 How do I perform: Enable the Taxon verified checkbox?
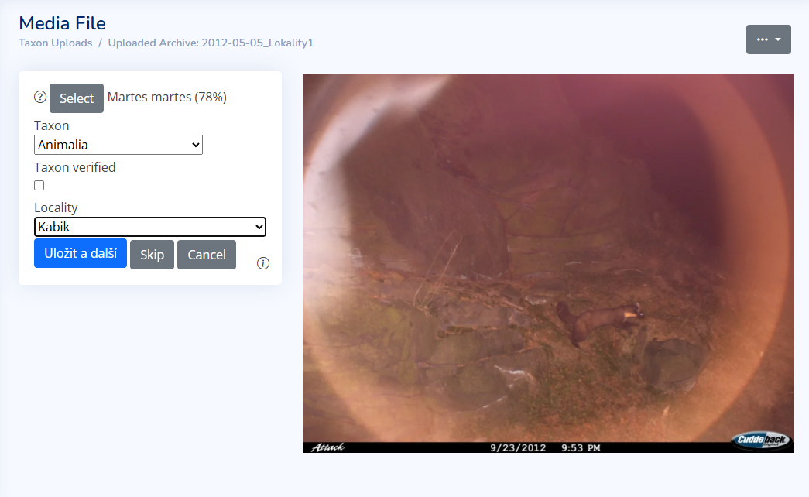pyautogui.click(x=39, y=186)
